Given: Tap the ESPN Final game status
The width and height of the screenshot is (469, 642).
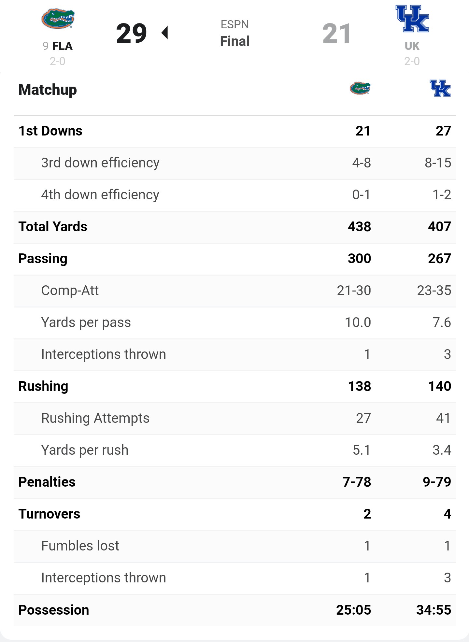Looking at the screenshot, I should click(x=234, y=33).
